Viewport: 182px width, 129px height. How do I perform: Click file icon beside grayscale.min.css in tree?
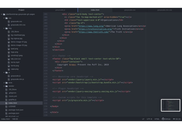point(9,25)
